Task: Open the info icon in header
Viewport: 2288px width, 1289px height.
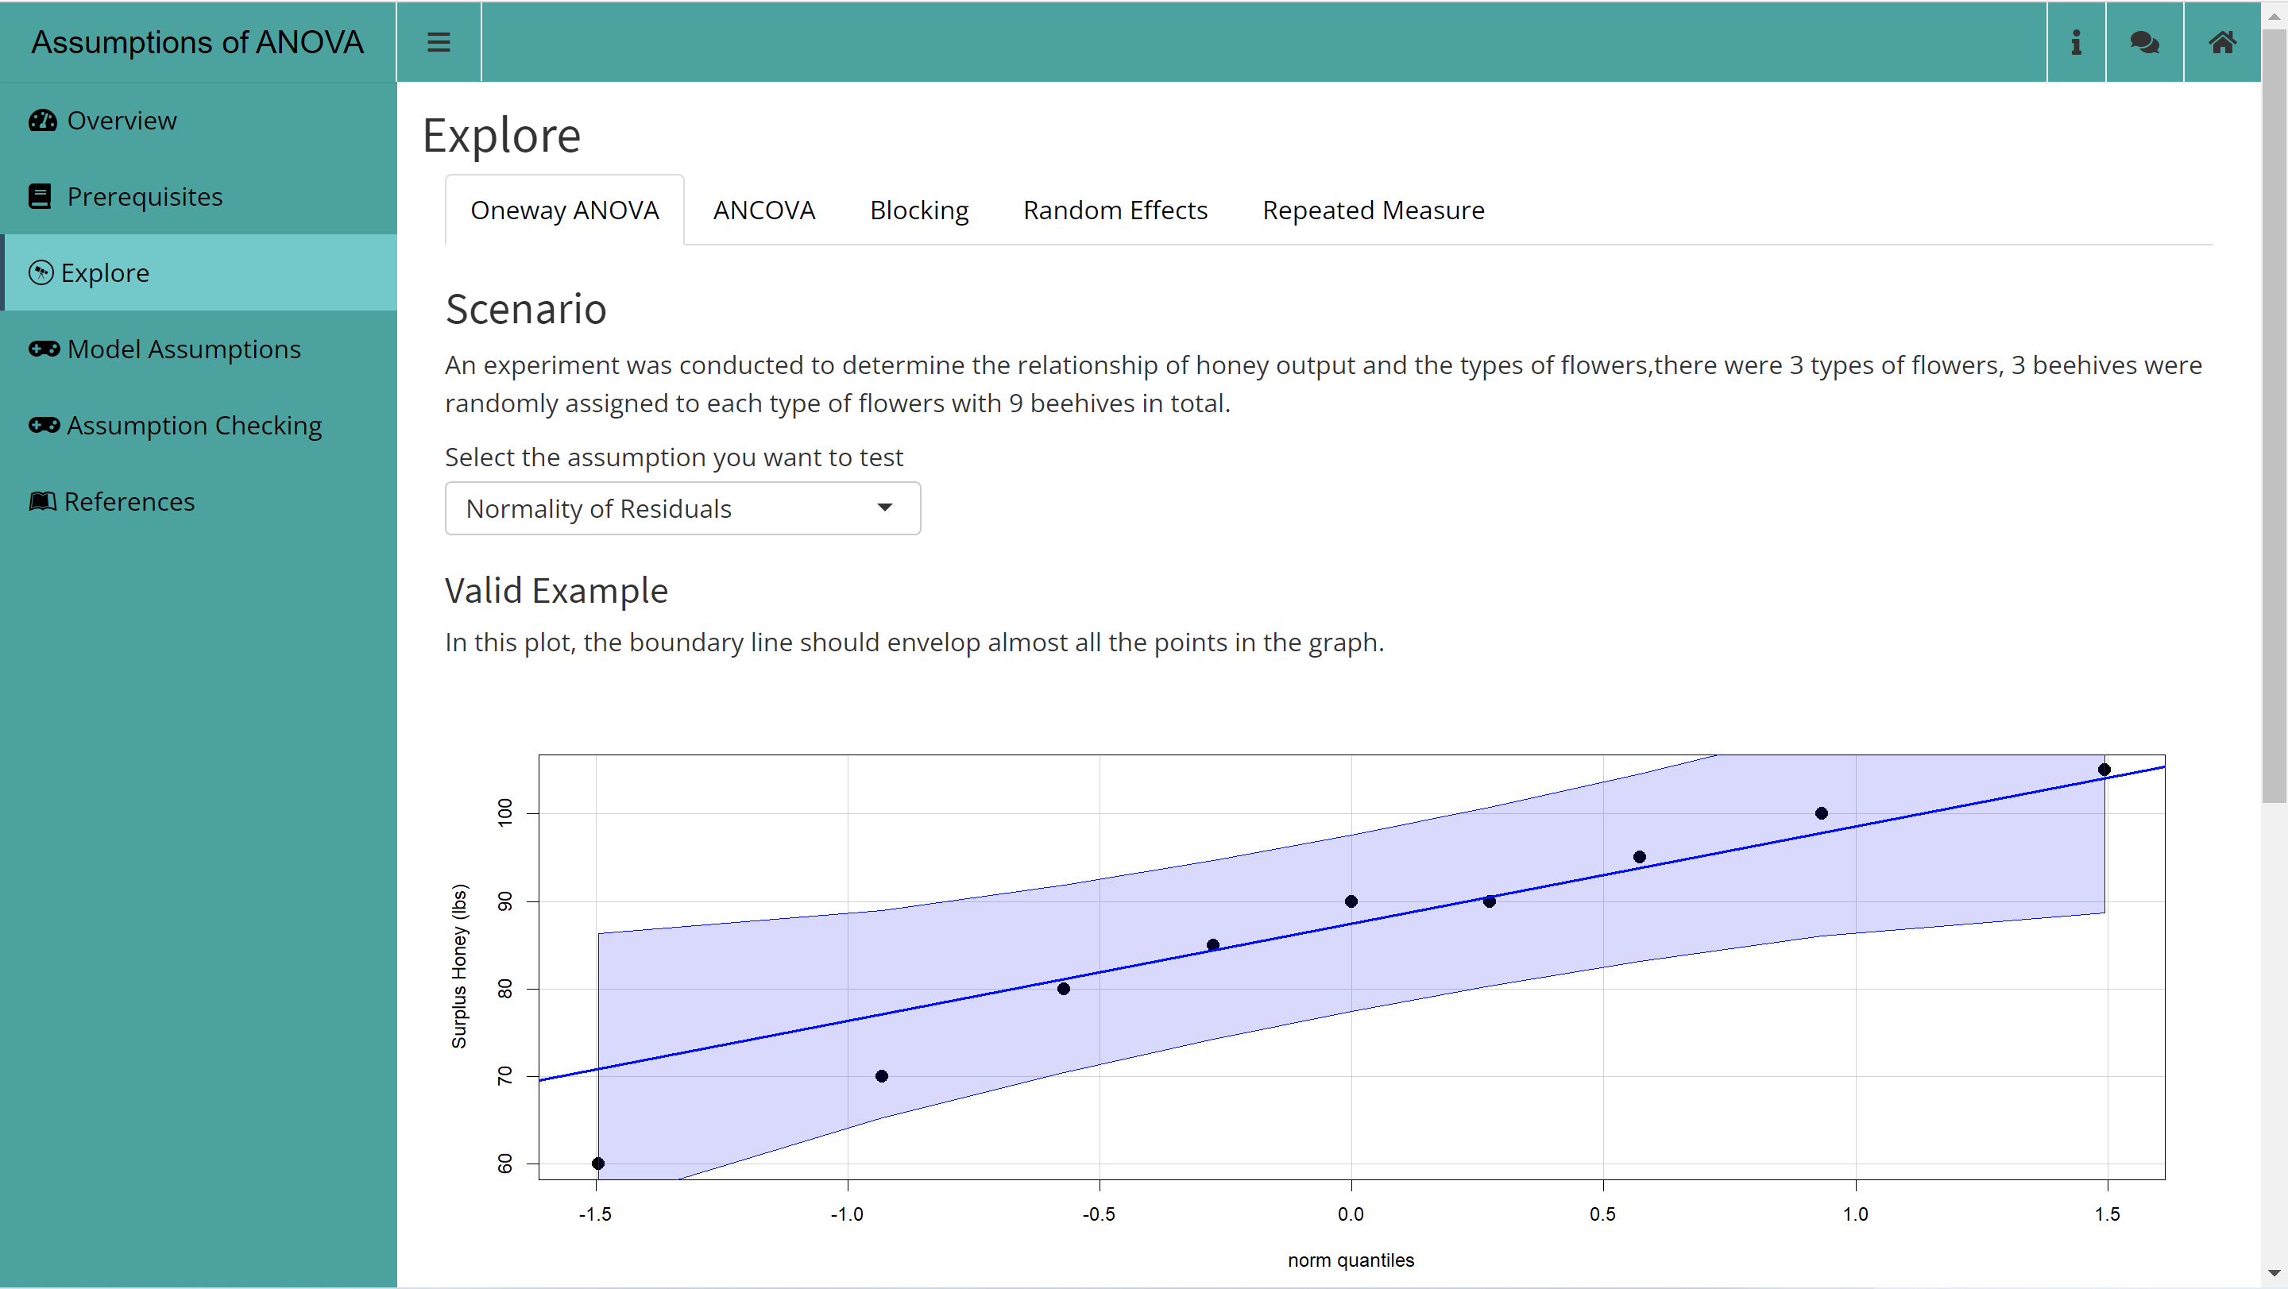Action: click(2076, 42)
